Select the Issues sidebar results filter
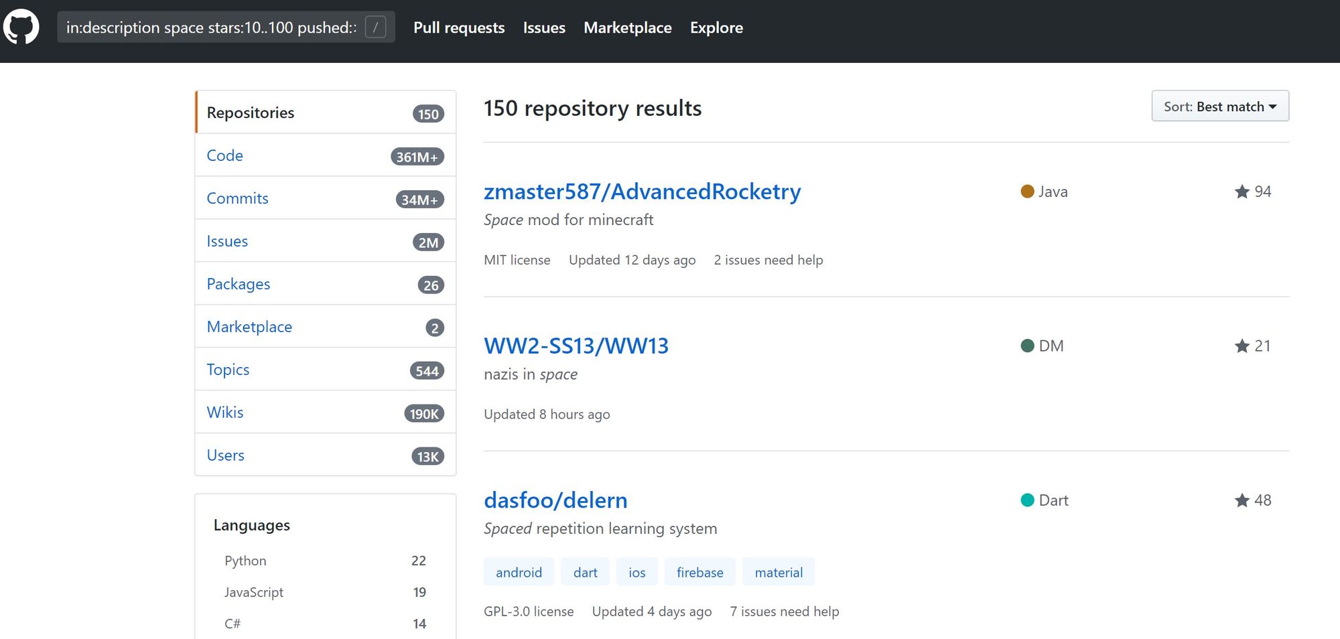 click(326, 241)
